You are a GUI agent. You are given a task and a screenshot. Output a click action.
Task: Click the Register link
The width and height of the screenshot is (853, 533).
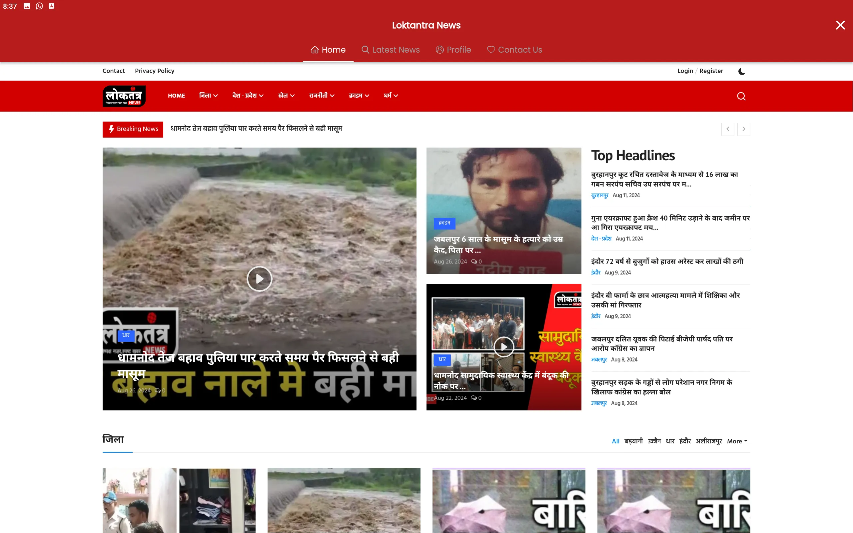[x=711, y=71]
